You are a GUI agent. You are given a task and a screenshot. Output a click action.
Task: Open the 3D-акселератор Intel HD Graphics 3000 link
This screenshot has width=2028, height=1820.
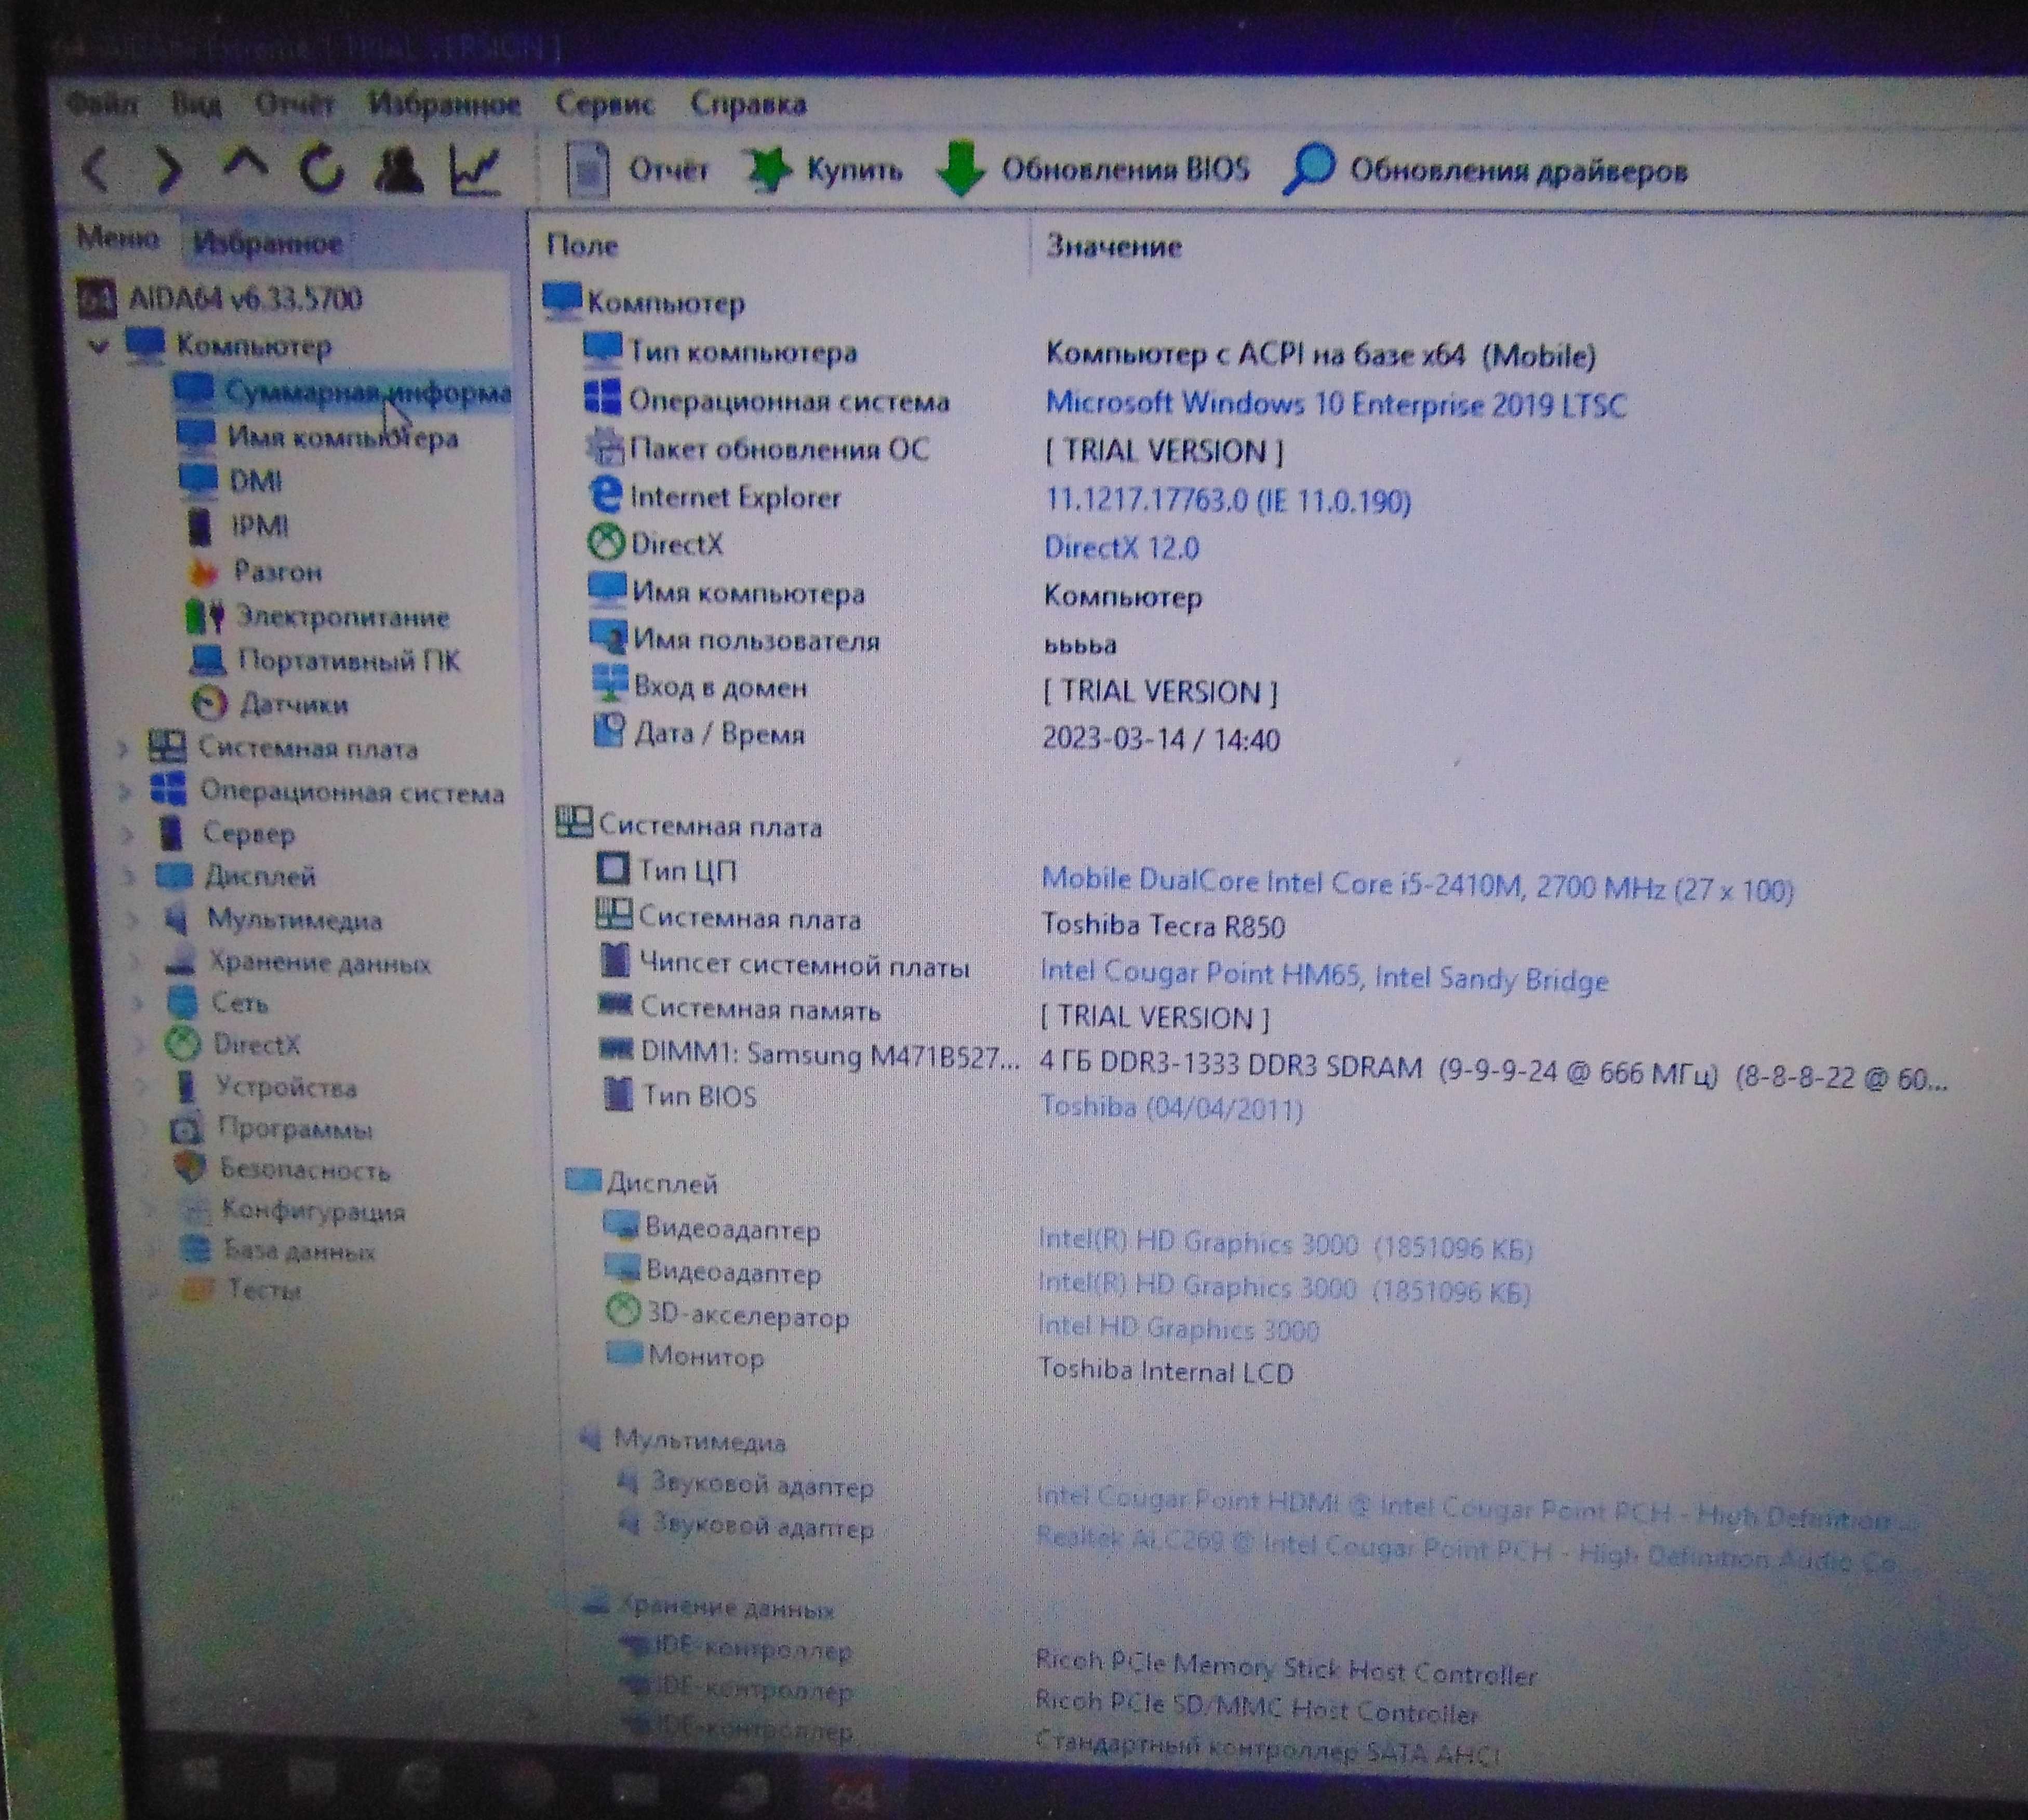click(x=1179, y=1329)
